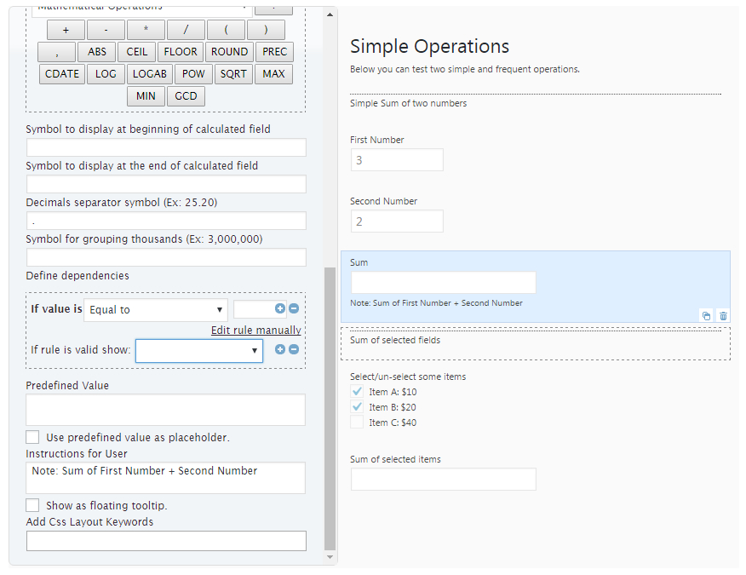
Task: Click the comma operator button
Action: click(56, 52)
